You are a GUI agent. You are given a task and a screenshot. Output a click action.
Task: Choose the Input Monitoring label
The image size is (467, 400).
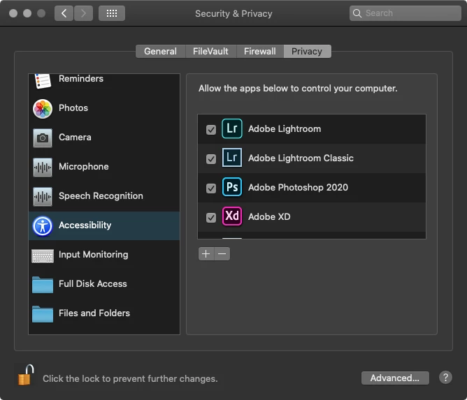pyautogui.click(x=94, y=255)
